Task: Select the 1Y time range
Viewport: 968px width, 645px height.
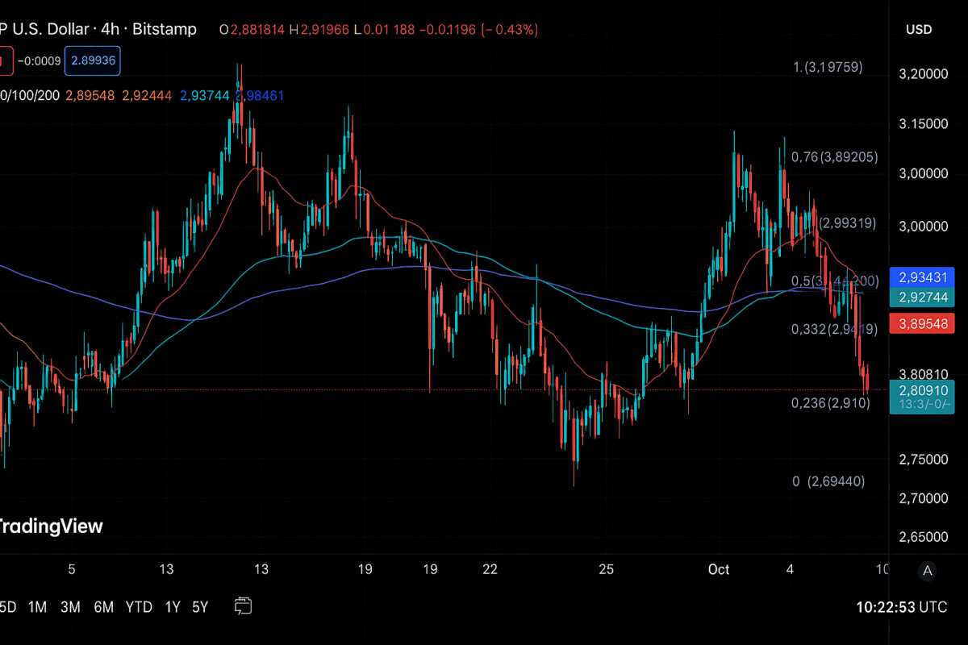Action: tap(173, 607)
